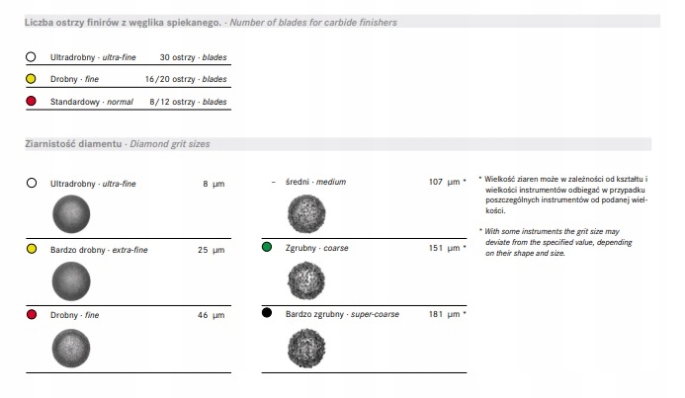
Task: Click the English footnote 'With some instruments'
Action: tap(557, 242)
